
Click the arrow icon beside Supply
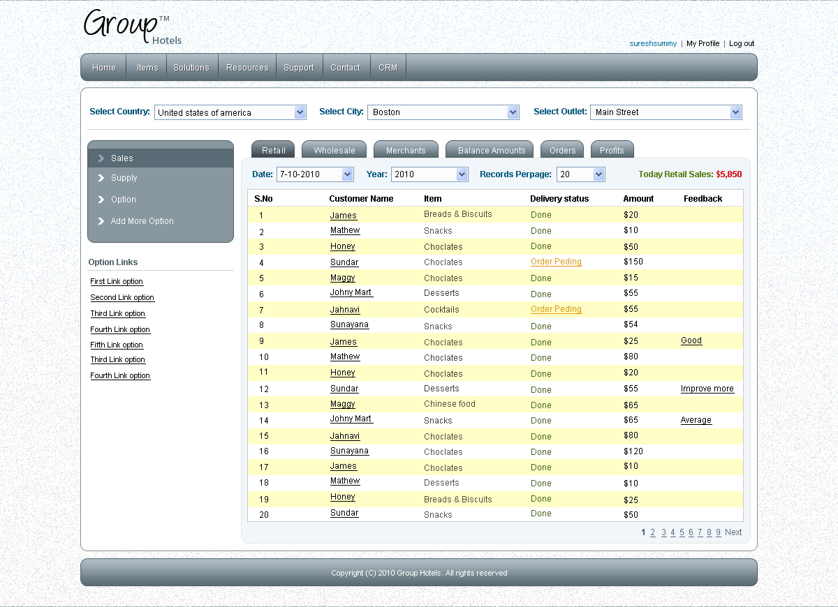[101, 178]
